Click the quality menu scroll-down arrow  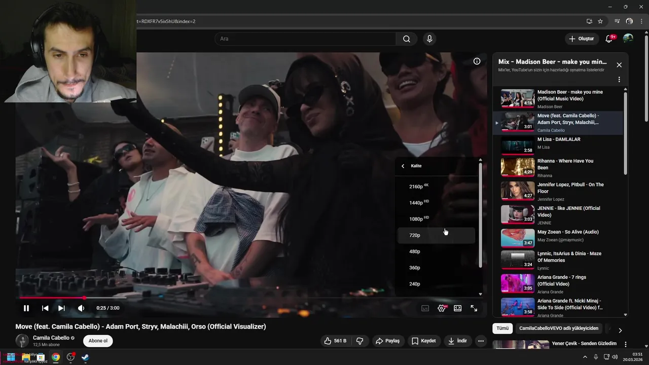pyautogui.click(x=480, y=294)
